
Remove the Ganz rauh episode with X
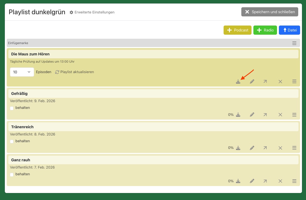[280, 181]
